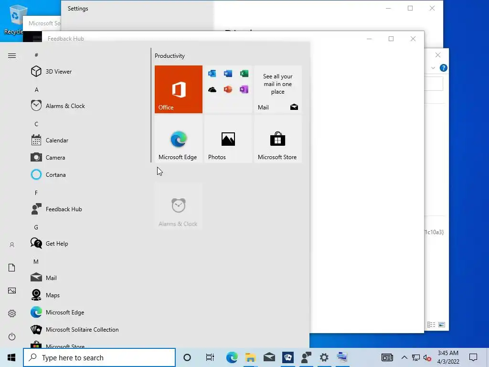This screenshot has width=489, height=367.
Task: Open Documents icon in Start sidebar
Action: tap(12, 268)
